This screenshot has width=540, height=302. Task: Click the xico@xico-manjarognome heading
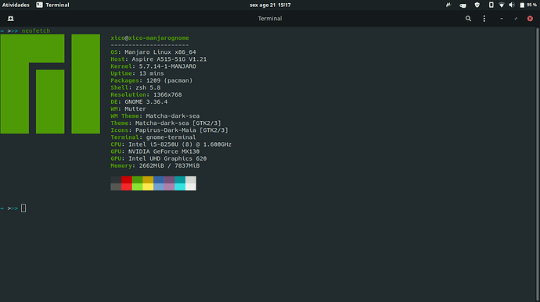tap(149, 37)
